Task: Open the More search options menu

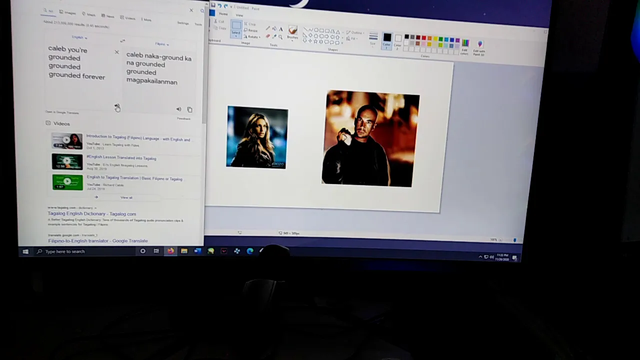Action: click(146, 19)
